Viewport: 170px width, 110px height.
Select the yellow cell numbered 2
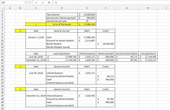coord(20,31)
